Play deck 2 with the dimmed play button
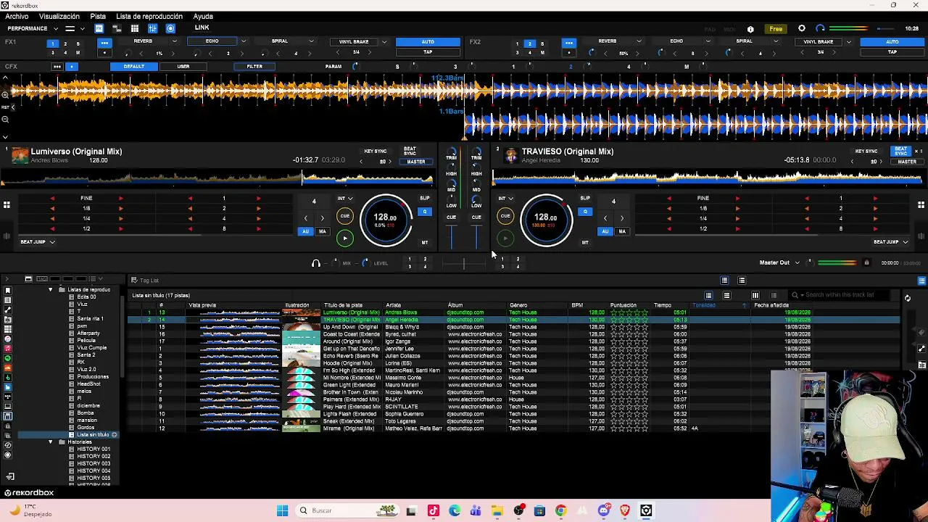 (x=505, y=238)
